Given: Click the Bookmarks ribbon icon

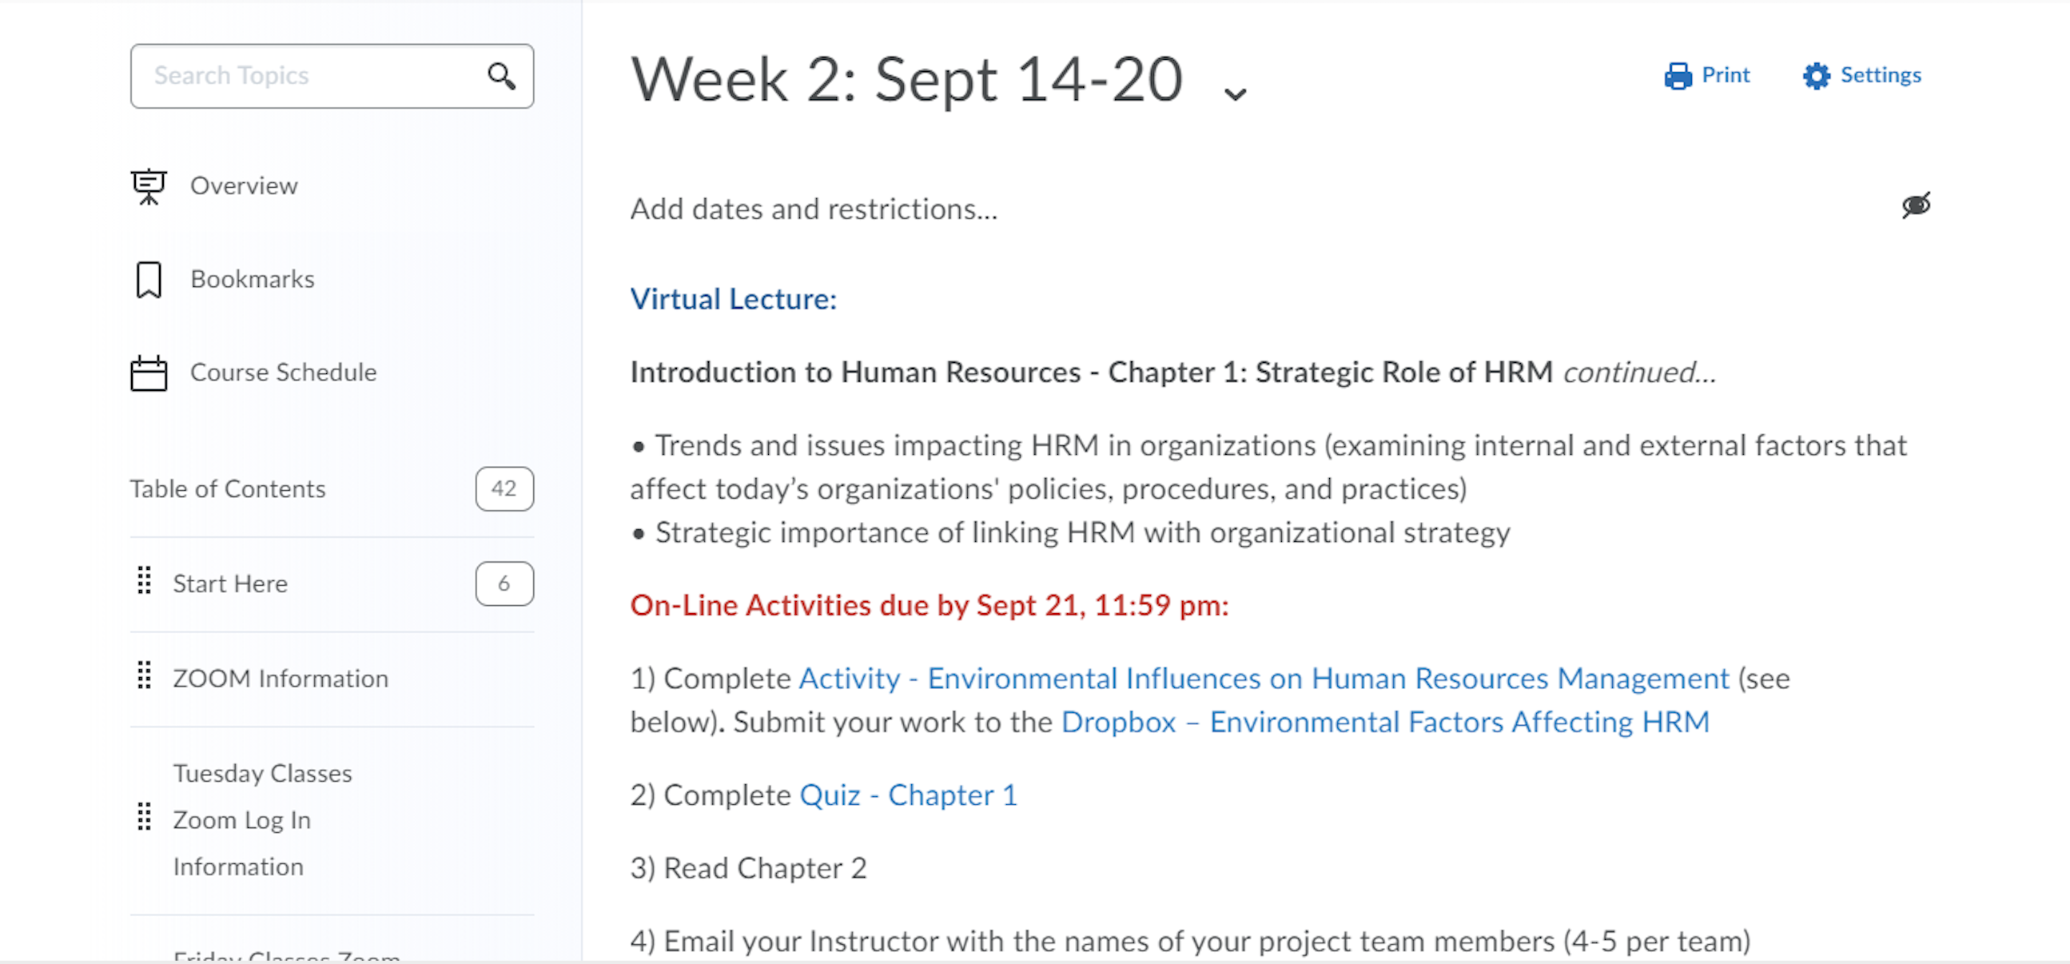Looking at the screenshot, I should pyautogui.click(x=149, y=280).
